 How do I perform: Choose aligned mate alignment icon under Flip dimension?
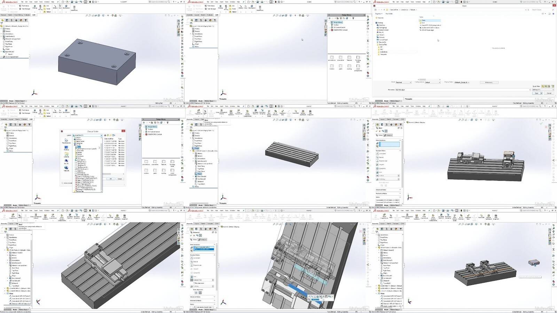pos(195,292)
